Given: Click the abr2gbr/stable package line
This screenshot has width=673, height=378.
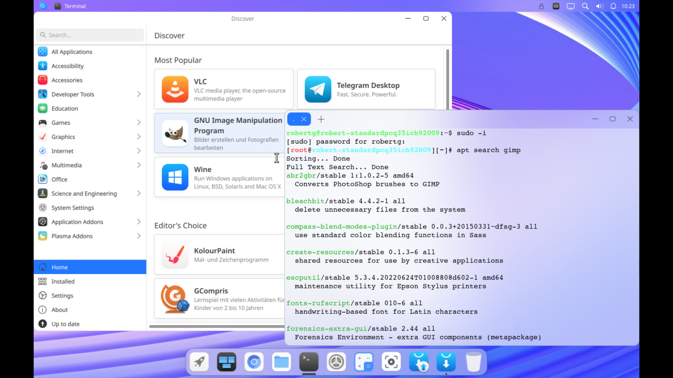Looking at the screenshot, I should click(350, 175).
